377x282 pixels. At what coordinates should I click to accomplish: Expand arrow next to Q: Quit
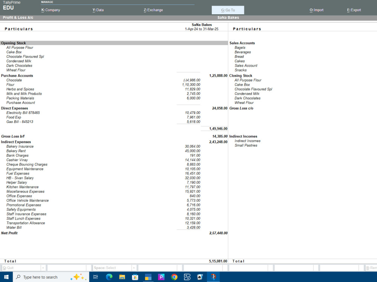coord(43,268)
